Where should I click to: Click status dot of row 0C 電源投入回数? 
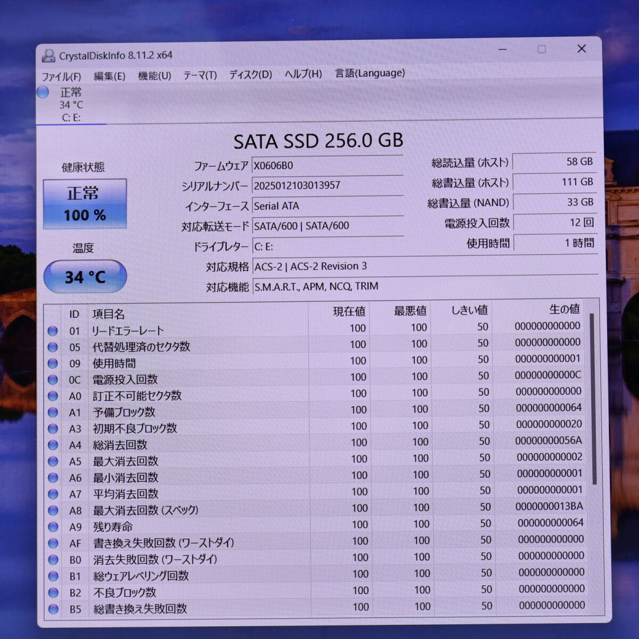click(x=53, y=380)
